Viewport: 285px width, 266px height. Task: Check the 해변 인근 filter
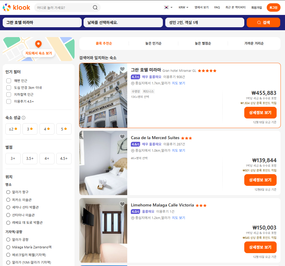tap(9, 81)
